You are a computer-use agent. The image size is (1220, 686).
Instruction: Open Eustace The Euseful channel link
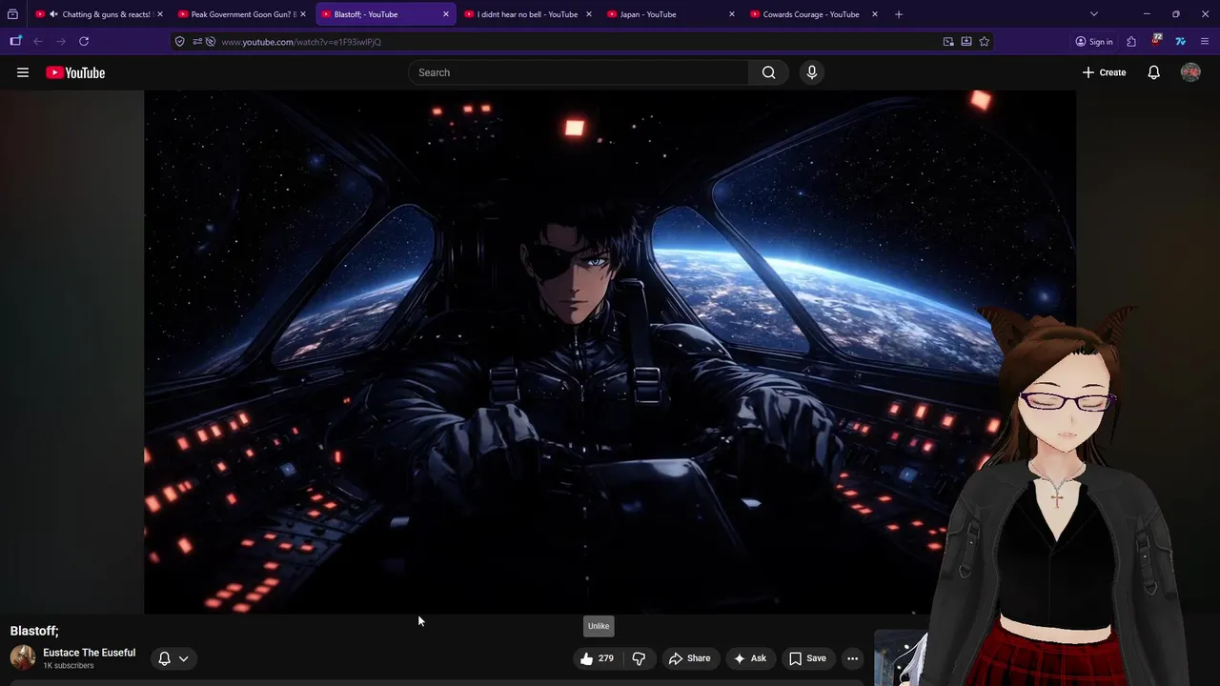(x=90, y=653)
